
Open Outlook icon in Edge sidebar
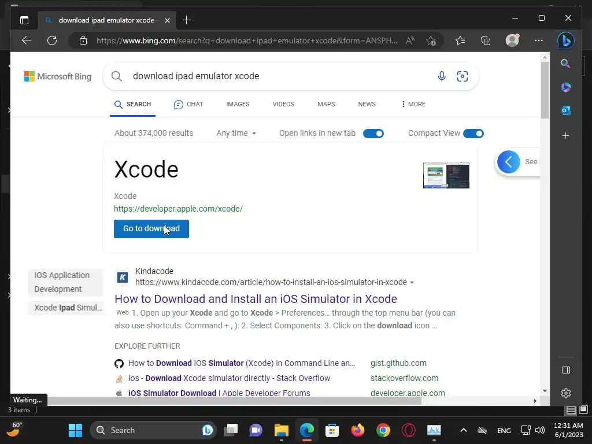(565, 110)
